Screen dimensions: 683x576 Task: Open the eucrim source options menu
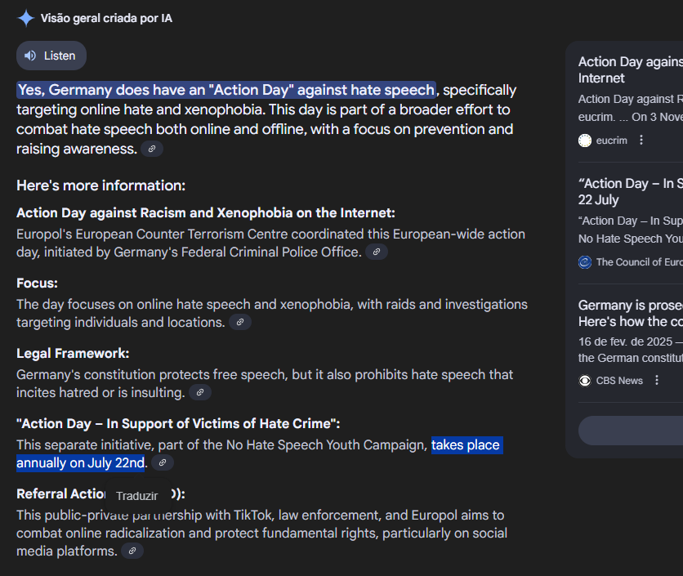point(641,140)
